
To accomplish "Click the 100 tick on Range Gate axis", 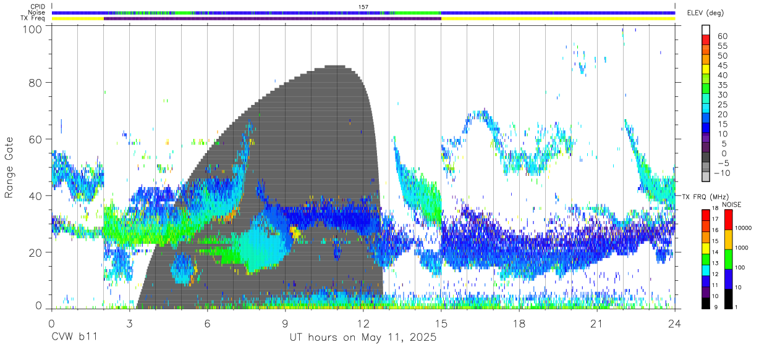I will [32, 28].
